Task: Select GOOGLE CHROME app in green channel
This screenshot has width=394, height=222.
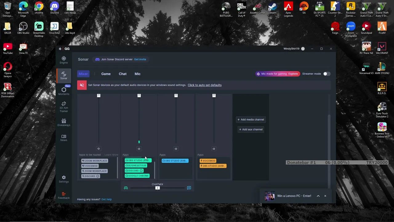Action: (137, 176)
